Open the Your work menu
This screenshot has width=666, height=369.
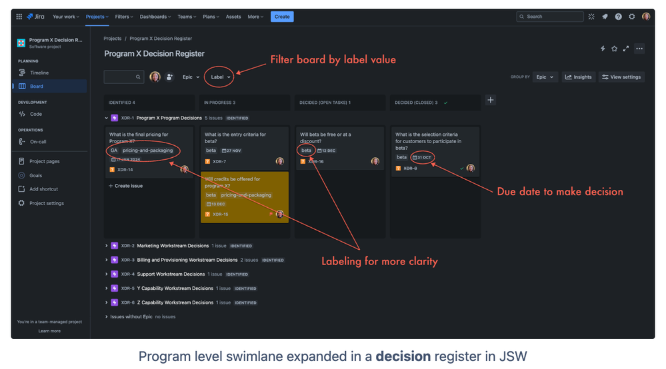pos(66,17)
